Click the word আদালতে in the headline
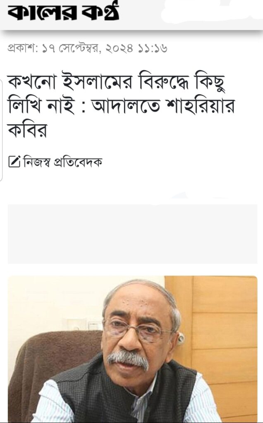Viewport: 263px width, 423px height. [126, 106]
